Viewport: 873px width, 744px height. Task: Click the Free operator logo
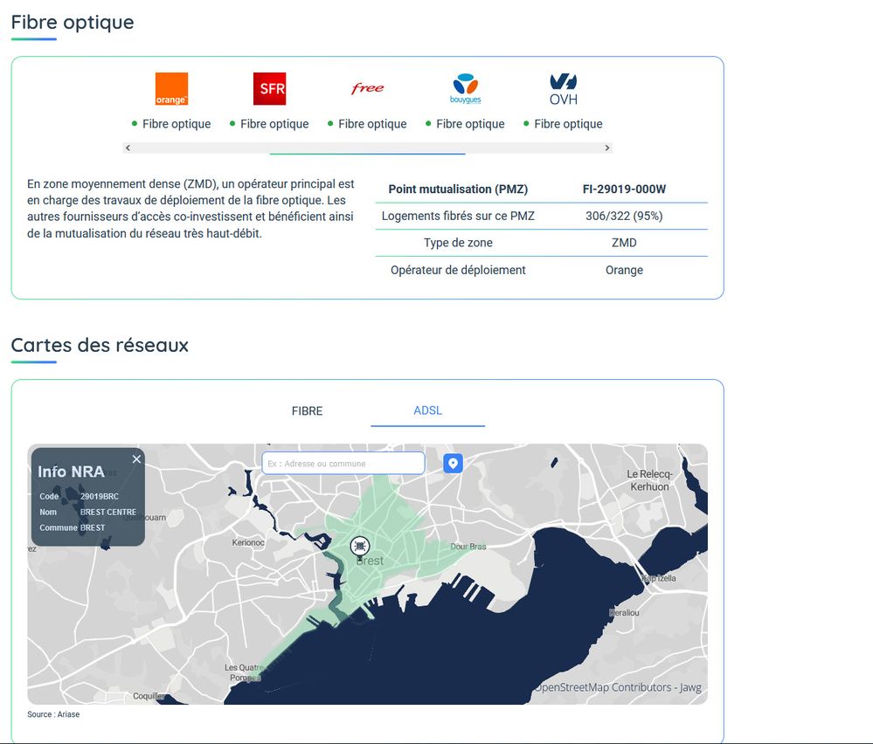367,88
